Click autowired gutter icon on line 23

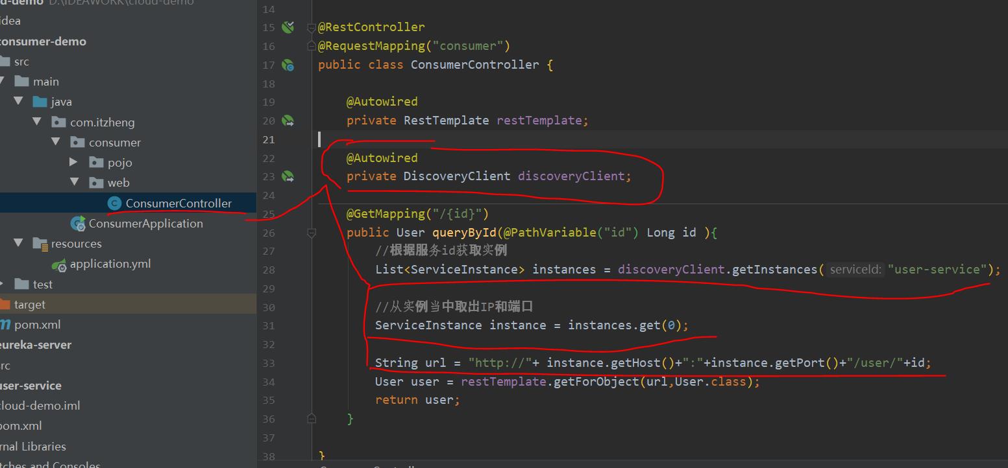[x=288, y=176]
